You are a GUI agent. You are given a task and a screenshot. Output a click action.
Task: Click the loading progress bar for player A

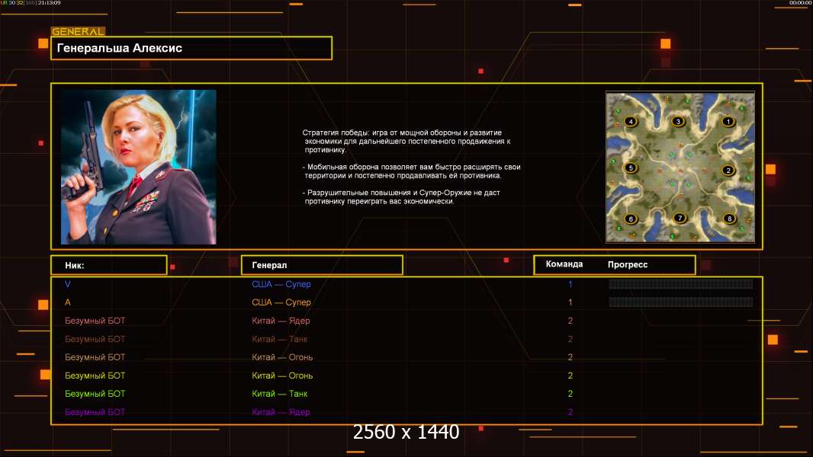click(x=680, y=302)
